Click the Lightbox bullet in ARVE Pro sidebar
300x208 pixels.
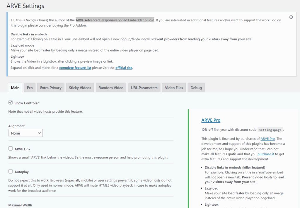pyautogui.click(x=212, y=204)
